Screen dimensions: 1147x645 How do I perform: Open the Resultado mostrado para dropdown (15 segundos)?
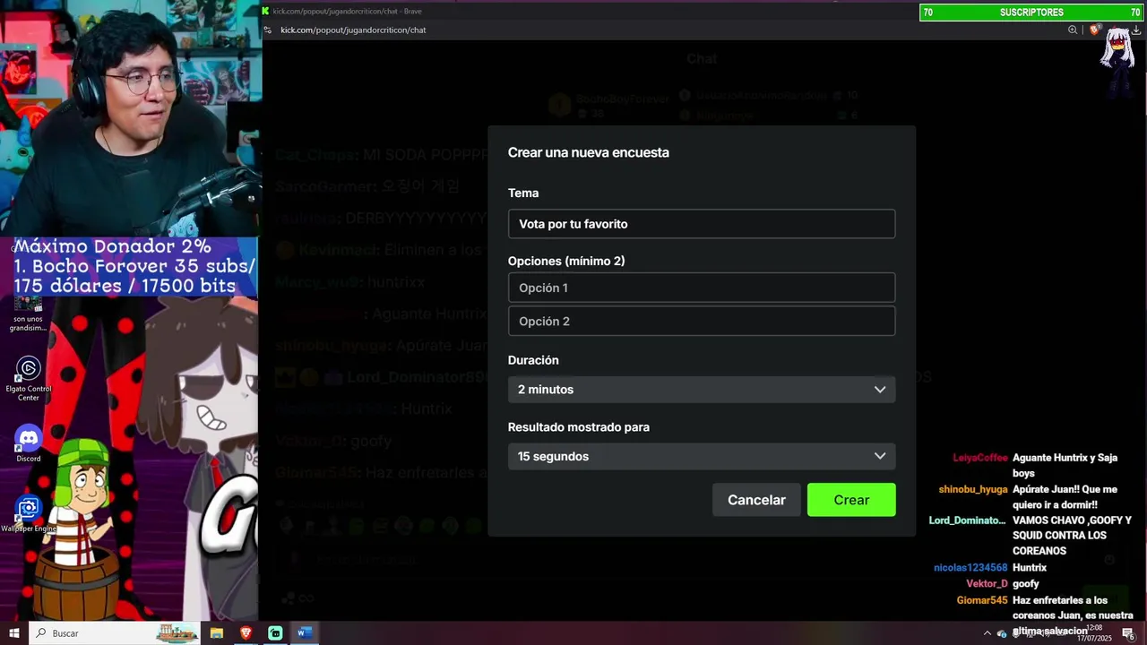[x=701, y=456]
